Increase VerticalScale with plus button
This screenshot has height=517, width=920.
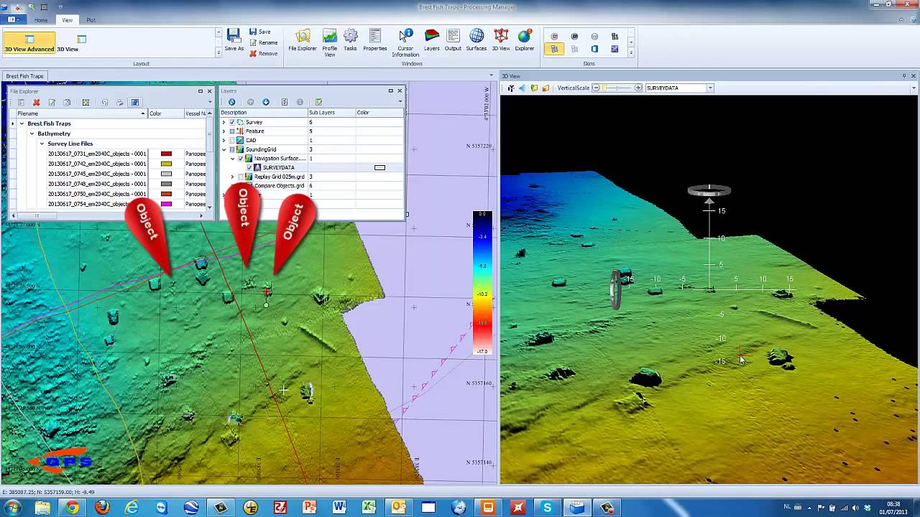click(638, 88)
